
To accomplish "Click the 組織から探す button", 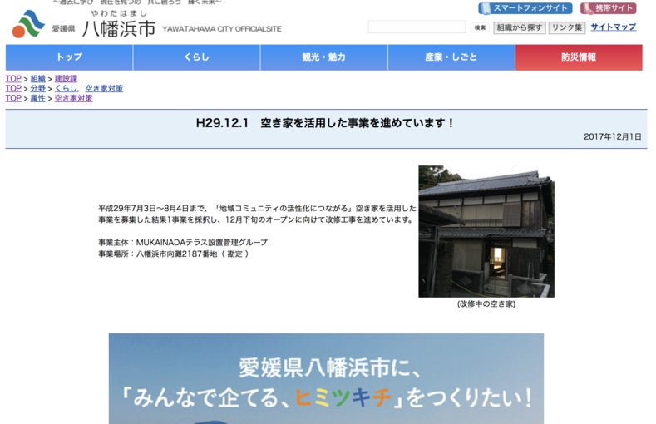I will point(520,27).
